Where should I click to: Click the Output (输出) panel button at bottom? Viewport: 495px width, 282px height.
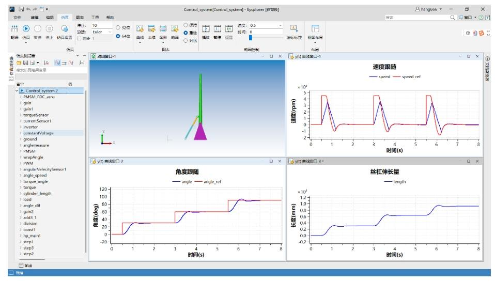tap(25, 265)
